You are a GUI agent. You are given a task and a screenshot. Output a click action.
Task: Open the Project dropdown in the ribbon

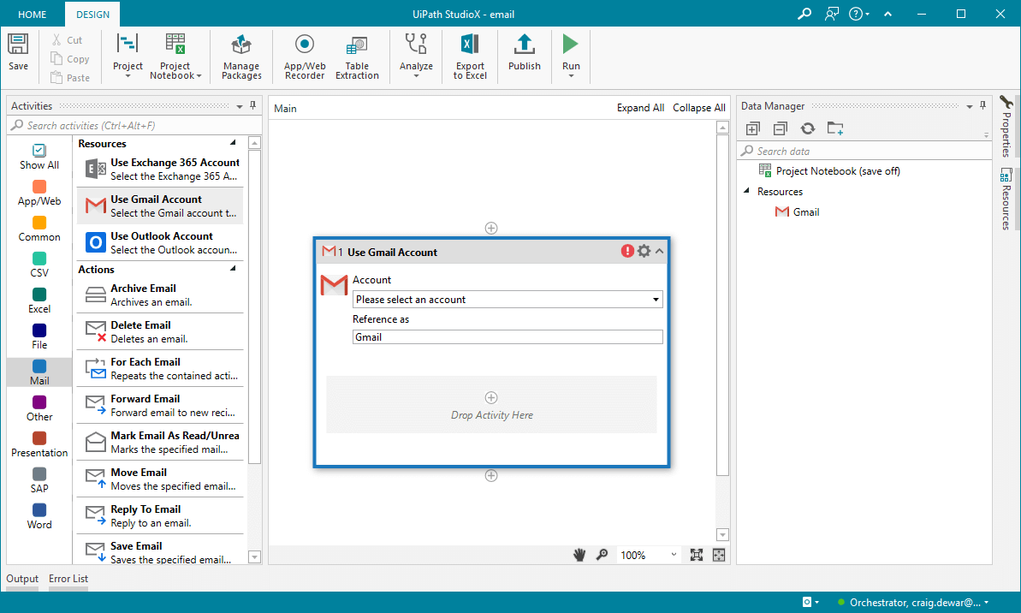coord(128,56)
